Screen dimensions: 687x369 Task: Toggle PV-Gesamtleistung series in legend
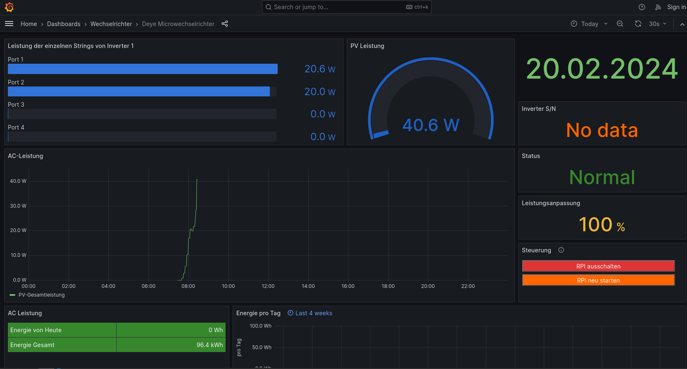coord(41,295)
